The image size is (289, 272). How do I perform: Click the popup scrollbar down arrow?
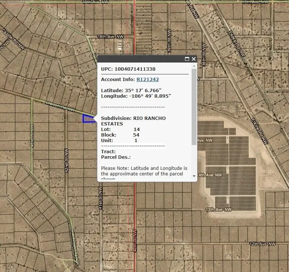pyautogui.click(x=194, y=176)
